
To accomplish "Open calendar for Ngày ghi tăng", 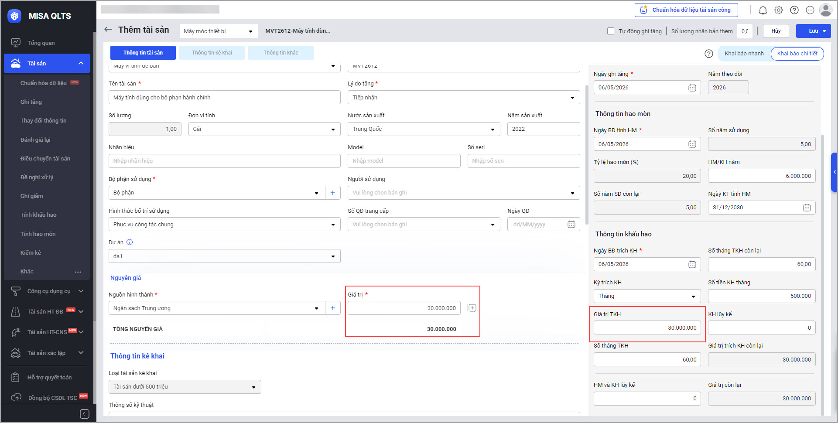I will [x=692, y=88].
